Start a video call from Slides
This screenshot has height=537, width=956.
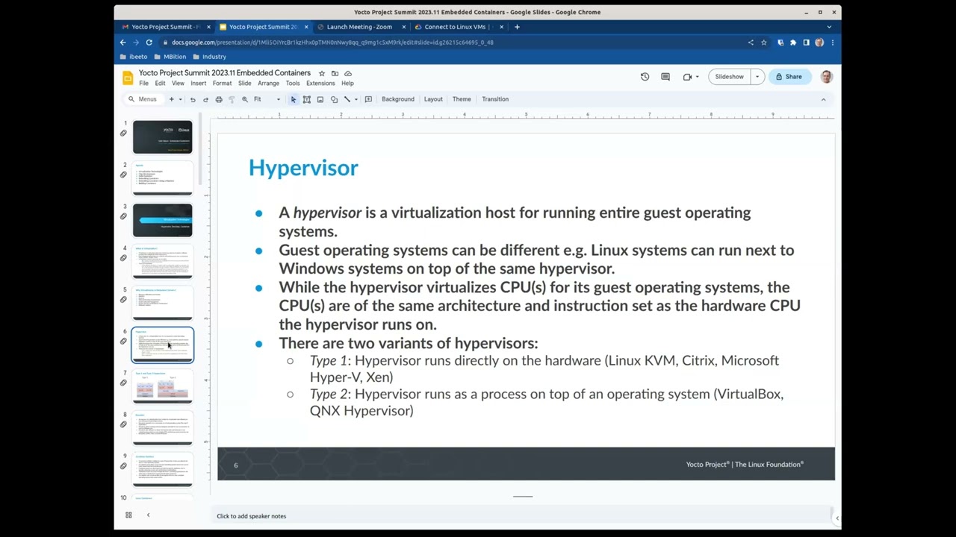687,77
